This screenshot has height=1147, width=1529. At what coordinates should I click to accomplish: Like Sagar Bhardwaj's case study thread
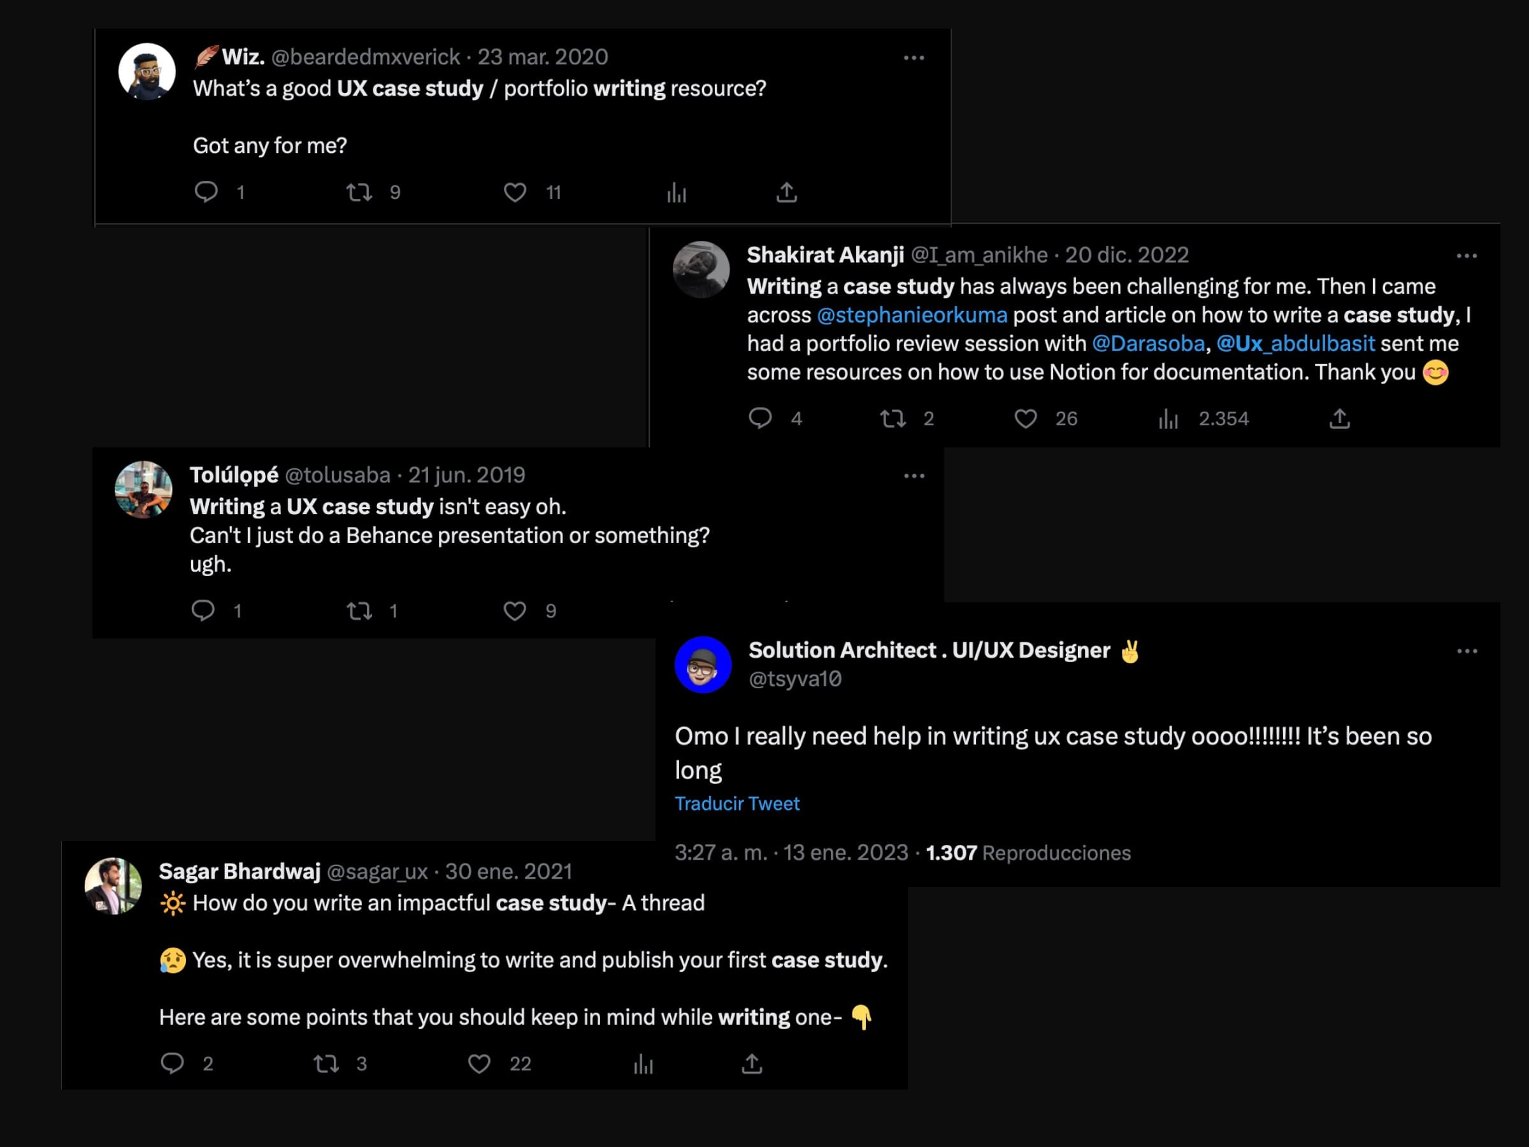point(479,1063)
